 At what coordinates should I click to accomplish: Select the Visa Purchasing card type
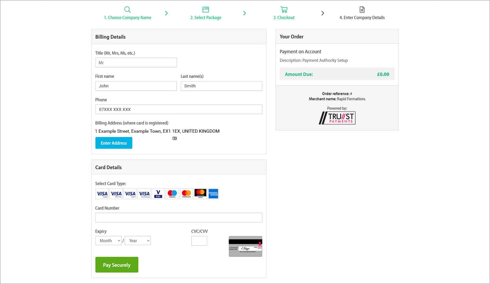[x=144, y=194]
